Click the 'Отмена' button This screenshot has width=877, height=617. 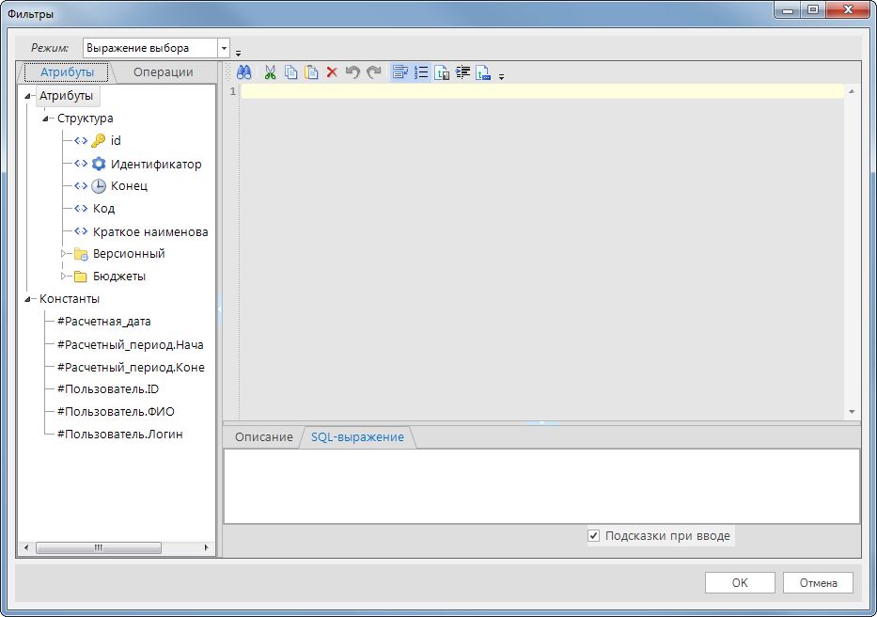[818, 583]
